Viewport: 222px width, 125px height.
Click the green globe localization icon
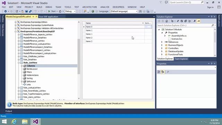click(x=93, y=11)
